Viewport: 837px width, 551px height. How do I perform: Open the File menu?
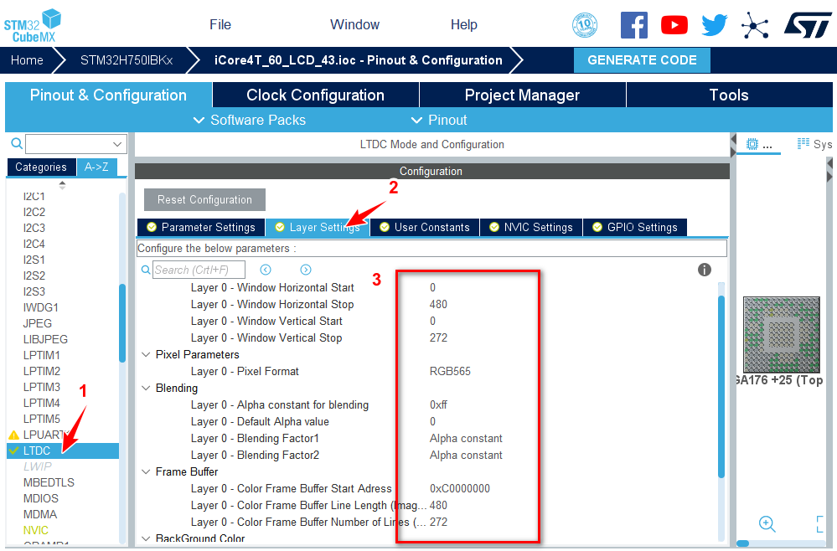point(220,25)
